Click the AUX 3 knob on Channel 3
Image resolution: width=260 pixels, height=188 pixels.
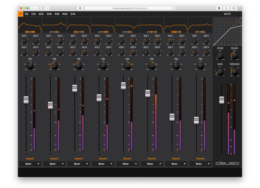tap(73, 52)
